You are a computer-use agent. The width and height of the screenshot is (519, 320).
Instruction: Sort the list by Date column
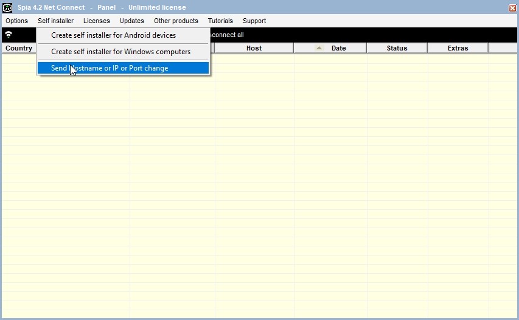[x=330, y=48]
